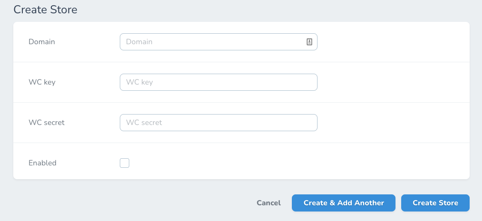Image resolution: width=482 pixels, height=221 pixels.
Task: Cancel the store creation
Action: [x=269, y=203]
